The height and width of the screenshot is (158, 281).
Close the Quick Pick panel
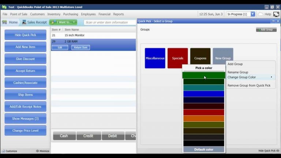278,21
